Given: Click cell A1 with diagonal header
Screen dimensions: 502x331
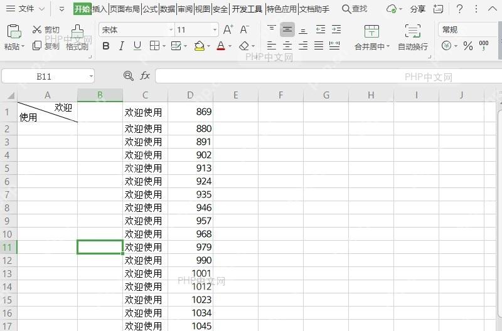Looking at the screenshot, I should coord(48,112).
